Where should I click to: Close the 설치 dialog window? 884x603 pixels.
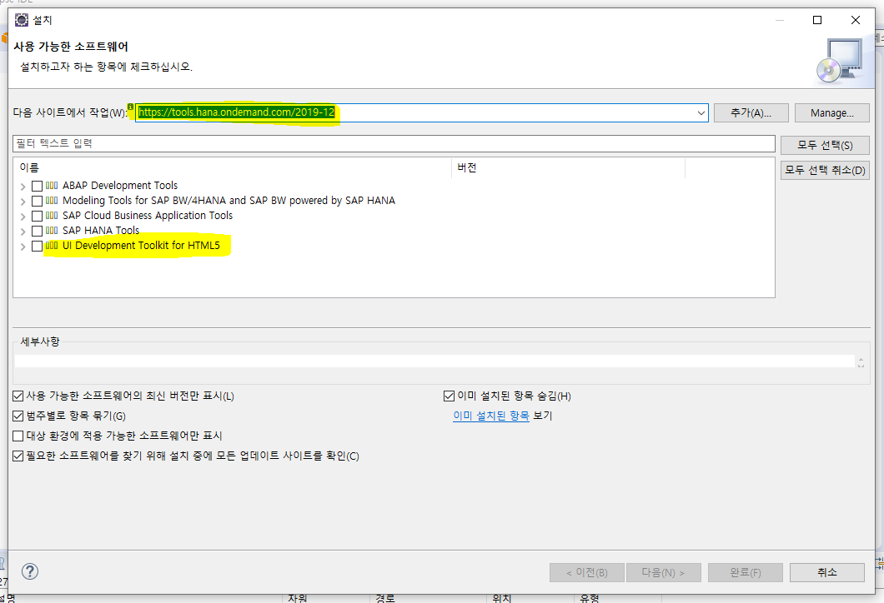856,20
